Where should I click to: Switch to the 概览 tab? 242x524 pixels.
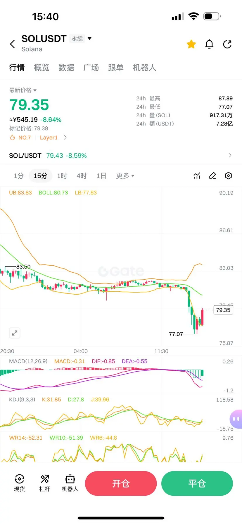42,68
